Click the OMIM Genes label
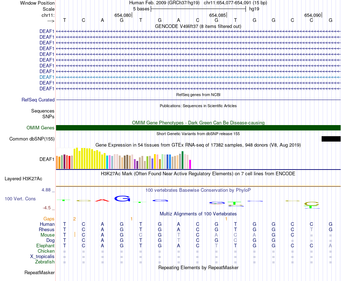This screenshot has height=281, width=341. coord(40,128)
